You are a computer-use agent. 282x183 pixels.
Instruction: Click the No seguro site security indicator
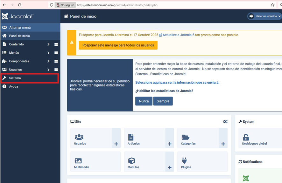[x=65, y=5]
